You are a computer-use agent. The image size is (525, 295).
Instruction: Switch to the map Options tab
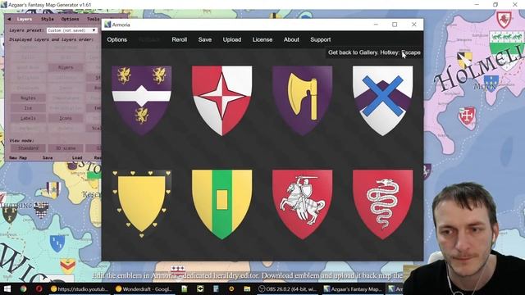(x=70, y=19)
